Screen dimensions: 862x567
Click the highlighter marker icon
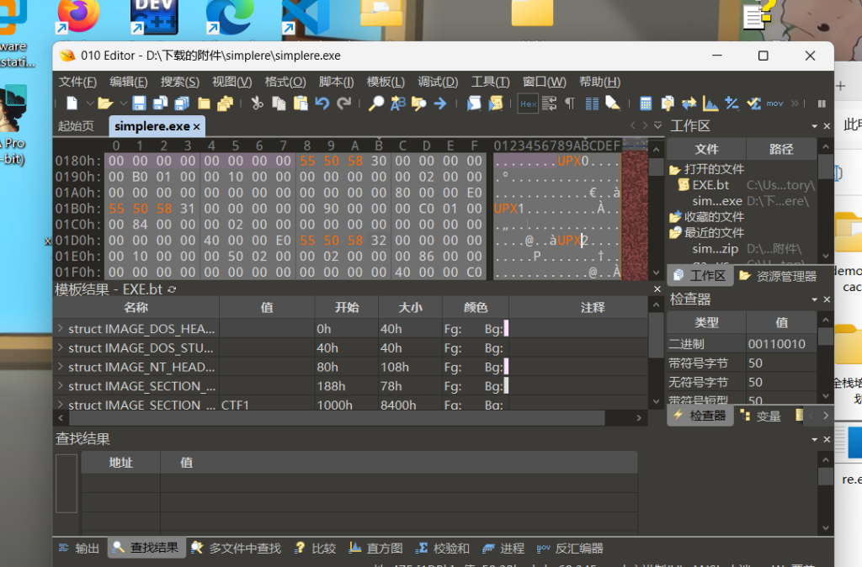tap(613, 103)
